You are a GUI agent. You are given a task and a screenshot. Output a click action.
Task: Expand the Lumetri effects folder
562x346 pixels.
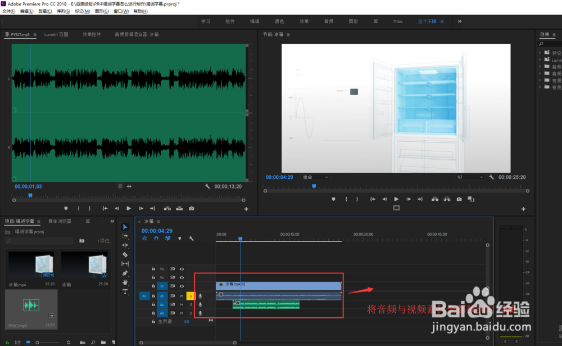click(540, 60)
